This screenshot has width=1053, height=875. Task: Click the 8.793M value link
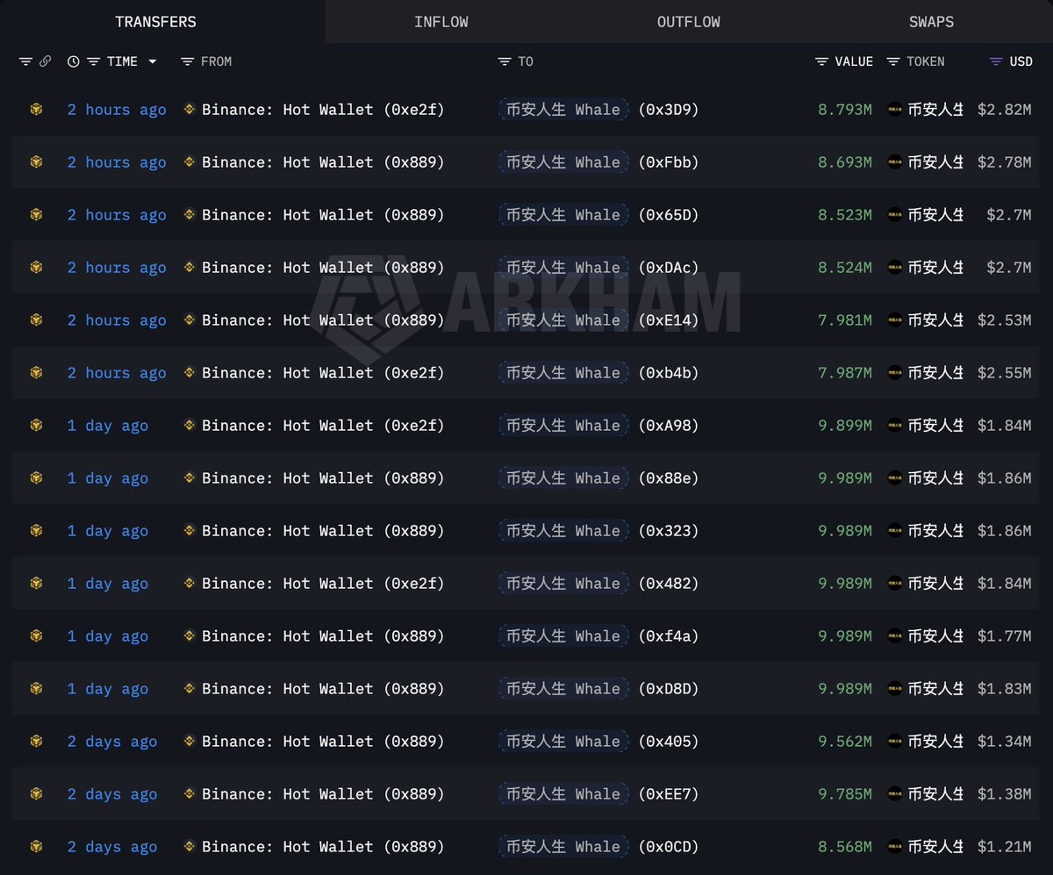tap(845, 109)
